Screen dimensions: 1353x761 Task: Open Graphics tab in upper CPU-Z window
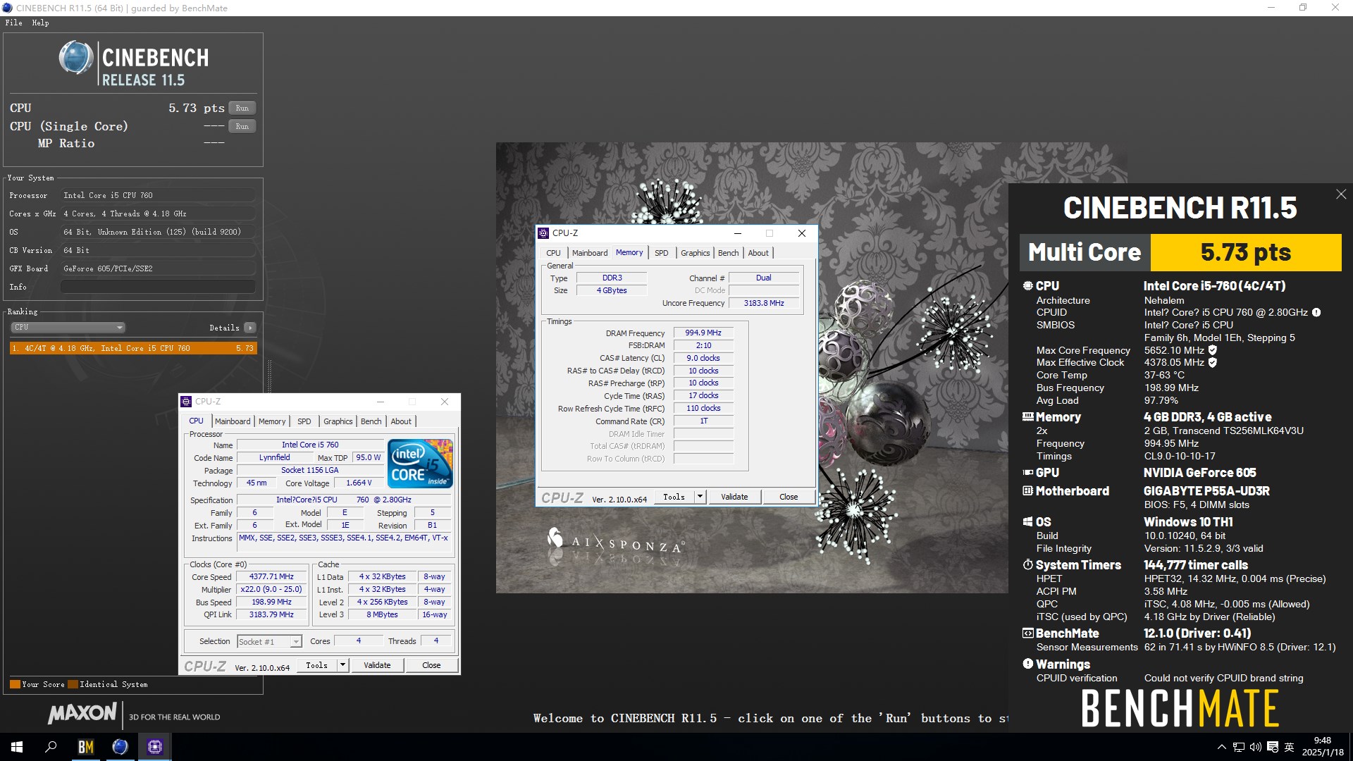[x=696, y=253]
